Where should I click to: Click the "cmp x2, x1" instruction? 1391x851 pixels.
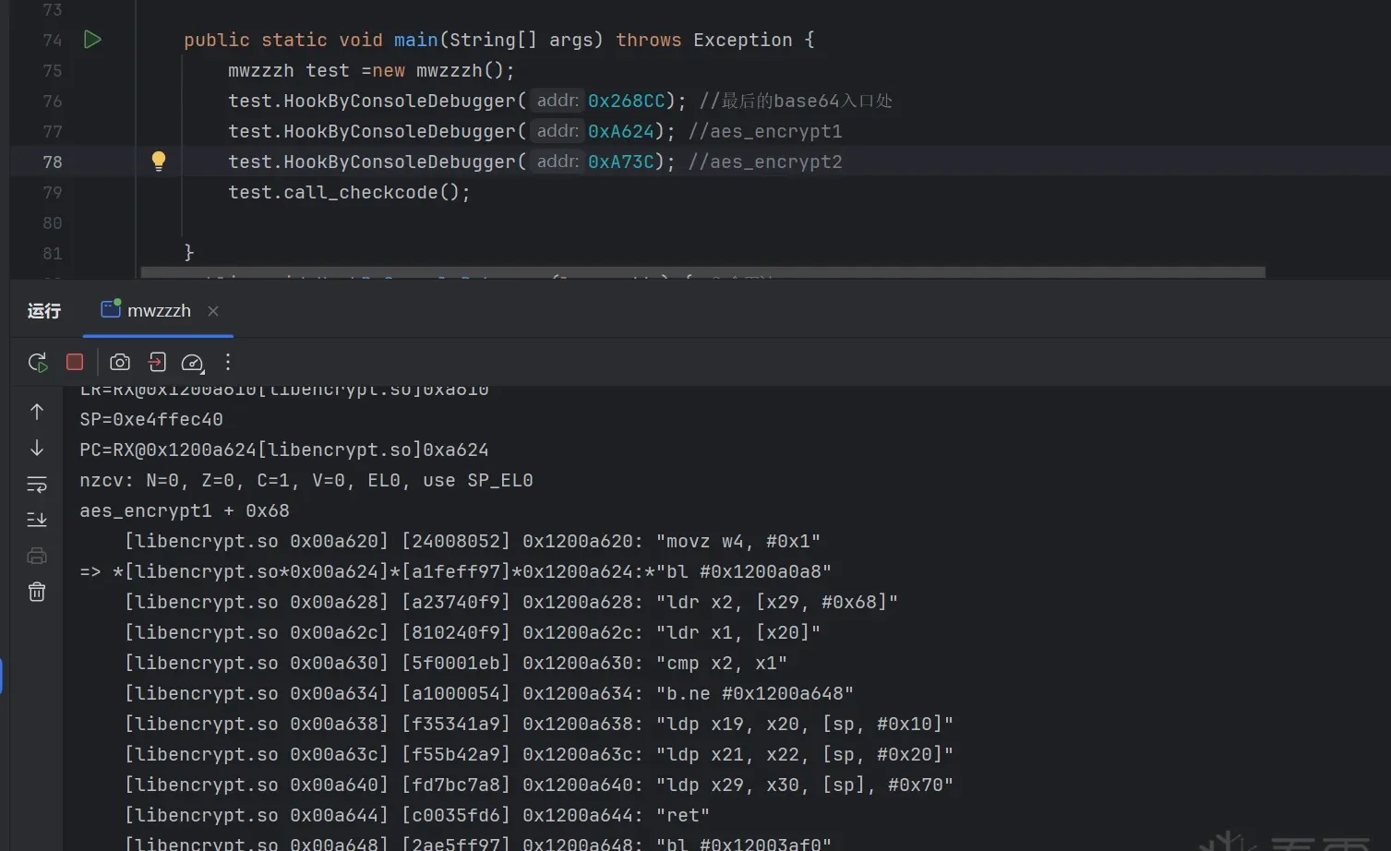(722, 663)
